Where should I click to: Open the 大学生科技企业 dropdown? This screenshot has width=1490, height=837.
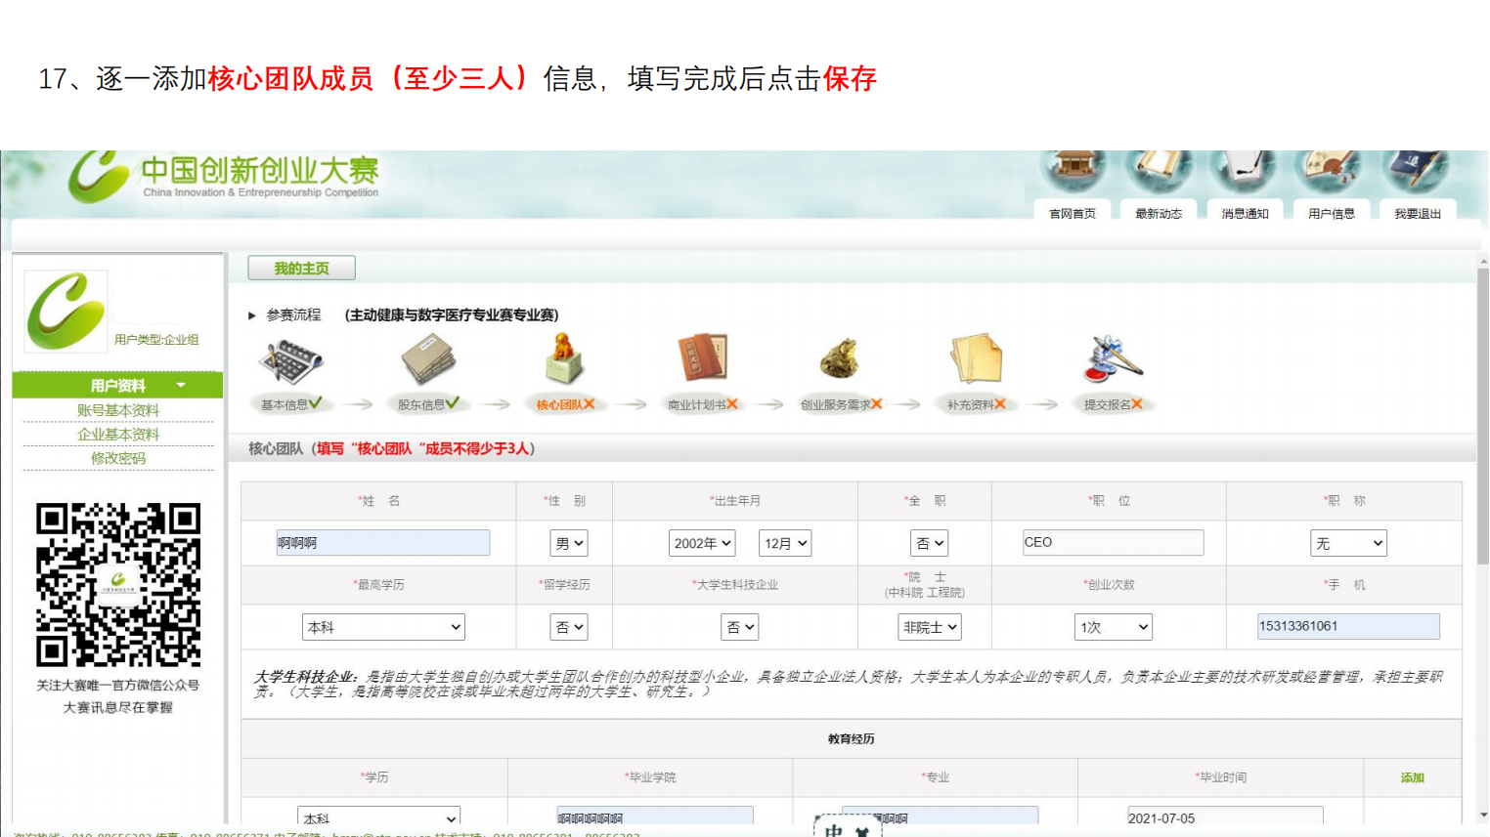coord(739,627)
